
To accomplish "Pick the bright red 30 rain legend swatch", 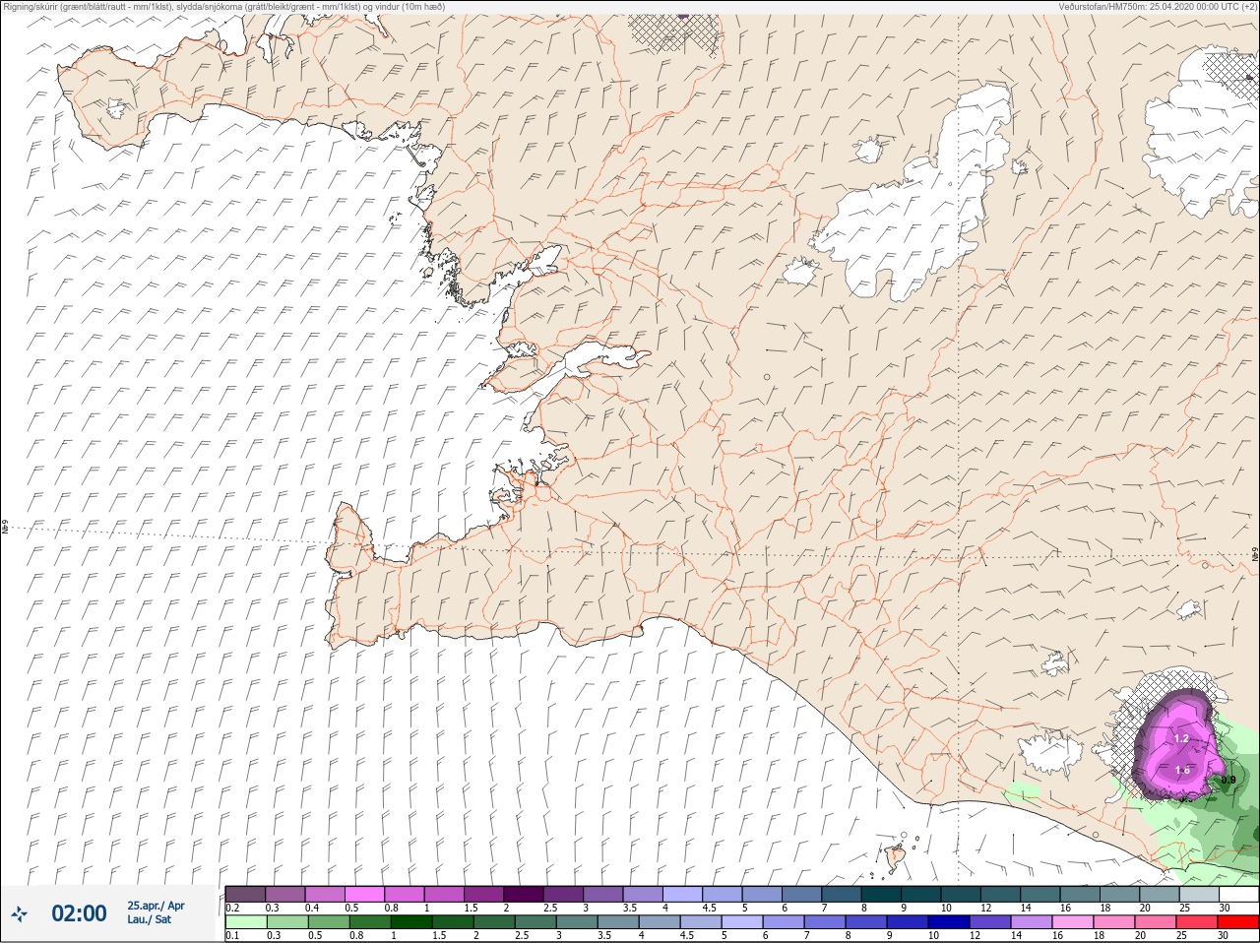I will pyautogui.click(x=1238, y=921).
